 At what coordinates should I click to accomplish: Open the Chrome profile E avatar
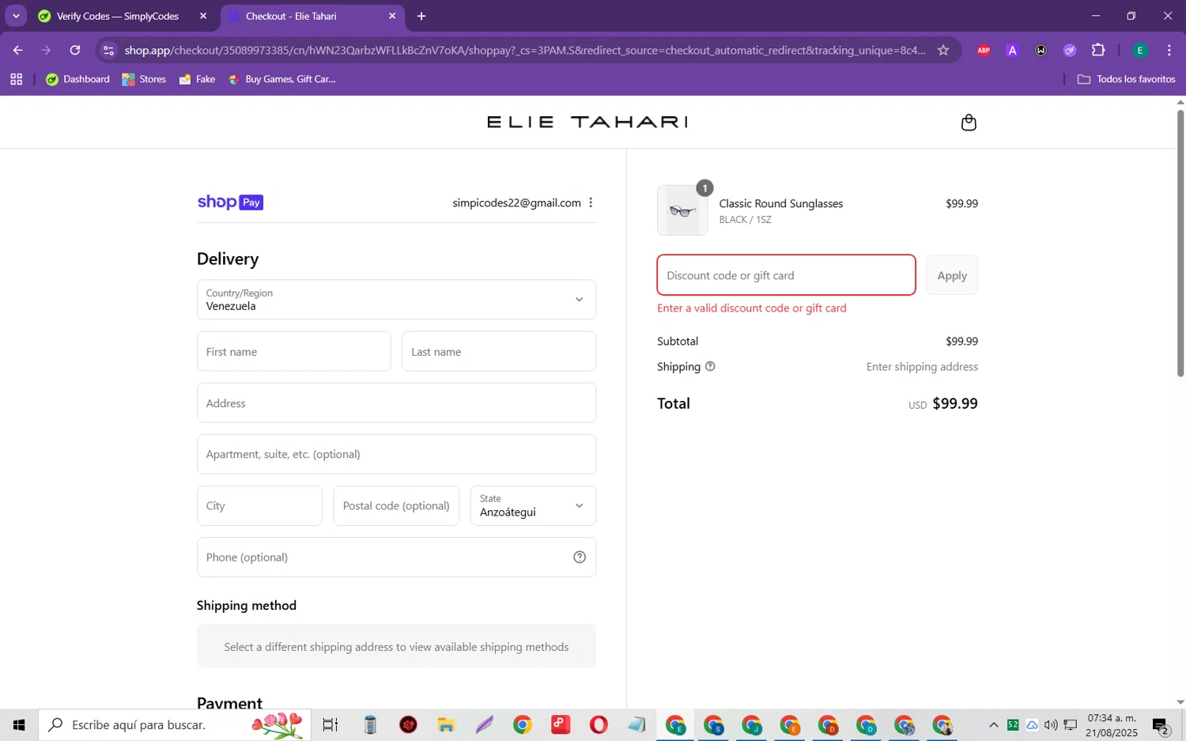[x=1140, y=50]
